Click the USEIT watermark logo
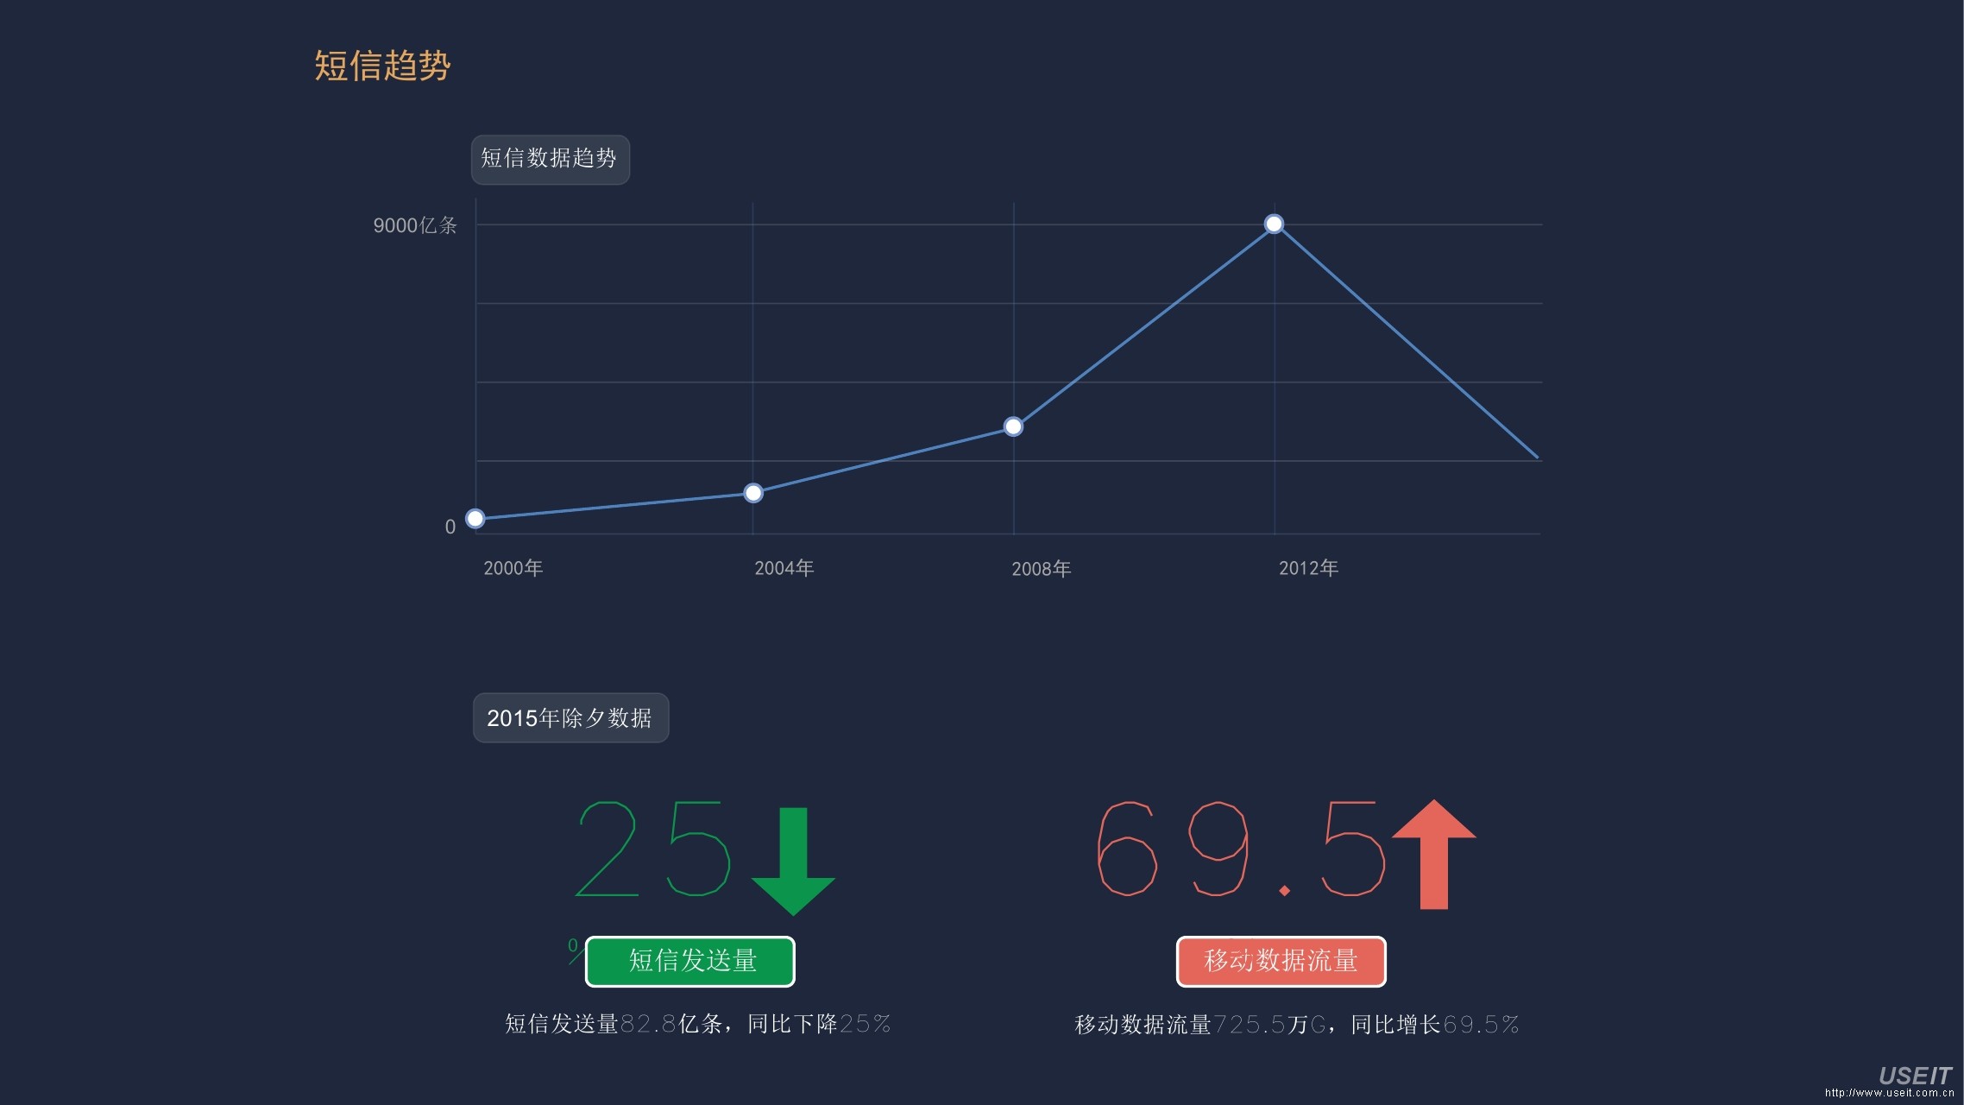 click(1914, 1075)
